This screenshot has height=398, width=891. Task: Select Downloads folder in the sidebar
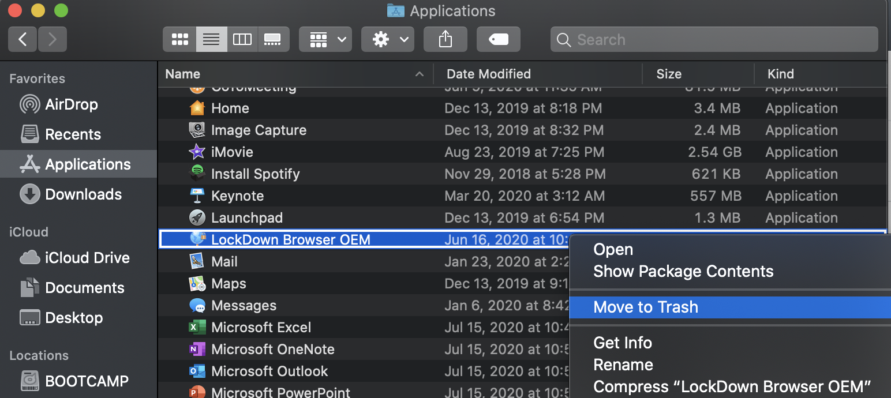[83, 194]
